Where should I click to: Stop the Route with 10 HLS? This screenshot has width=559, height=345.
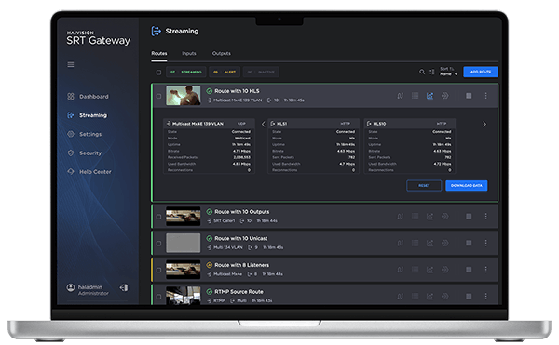tap(469, 96)
